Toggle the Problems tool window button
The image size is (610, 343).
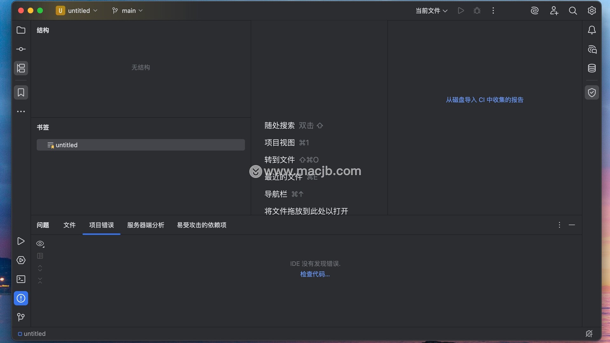(x=21, y=298)
